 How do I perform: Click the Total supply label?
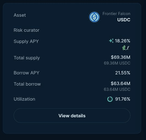pos(27,58)
